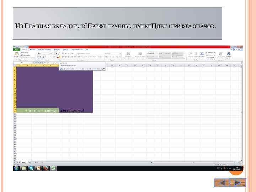
Task: Open Skype from the taskbar
Action: pyautogui.click(x=31, y=168)
